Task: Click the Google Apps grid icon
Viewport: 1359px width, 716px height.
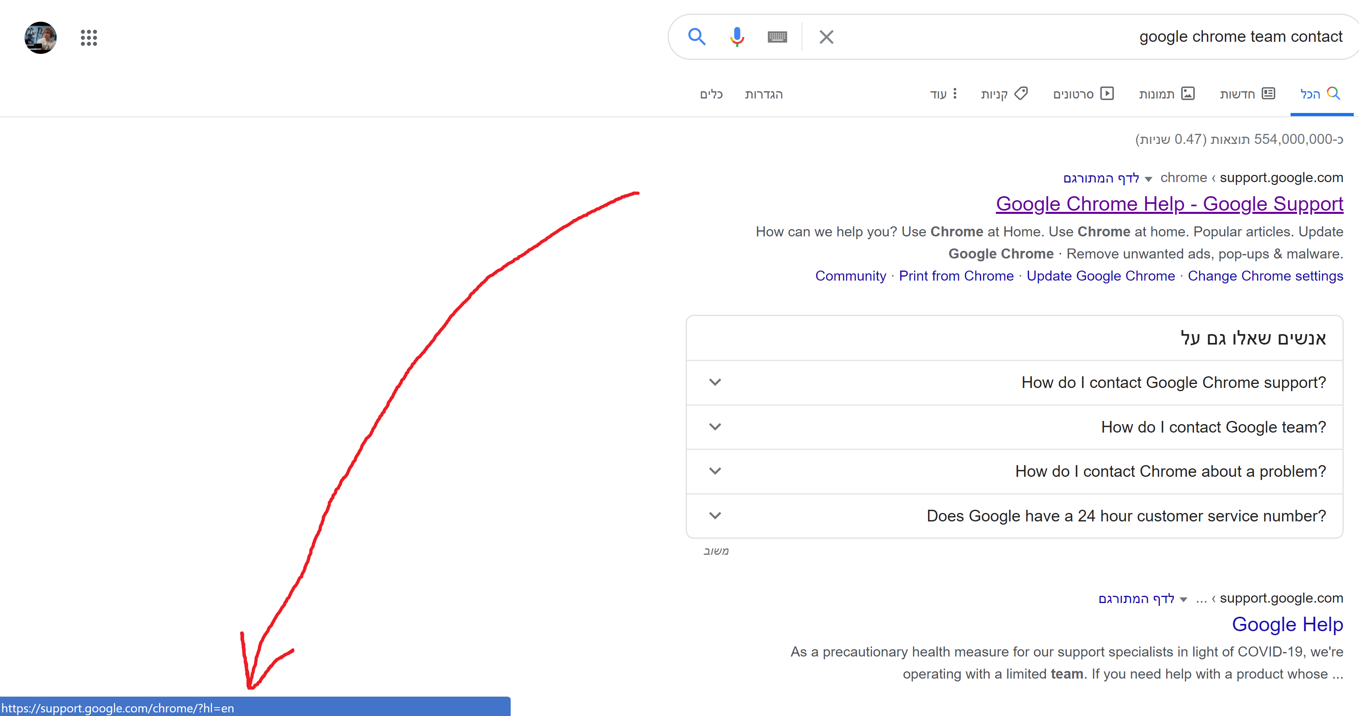Action: click(x=90, y=37)
